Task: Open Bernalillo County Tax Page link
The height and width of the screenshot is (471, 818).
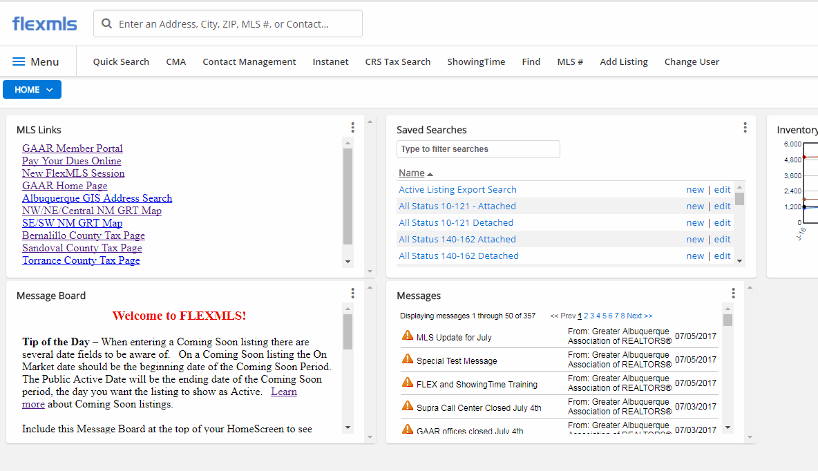Action: 84,236
